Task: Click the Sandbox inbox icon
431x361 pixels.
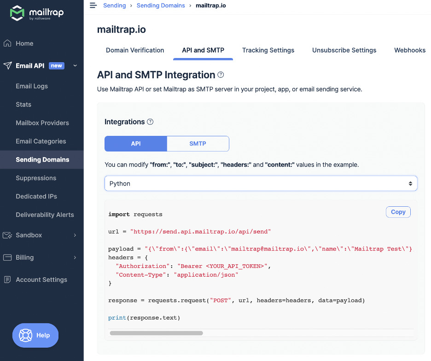Action: click(x=7, y=235)
